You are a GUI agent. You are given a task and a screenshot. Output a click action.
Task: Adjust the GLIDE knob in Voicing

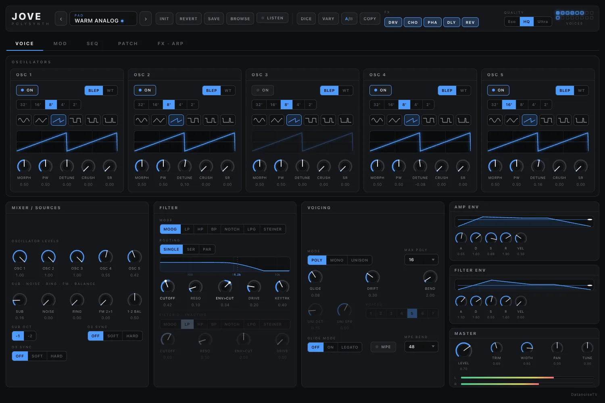coord(315,277)
